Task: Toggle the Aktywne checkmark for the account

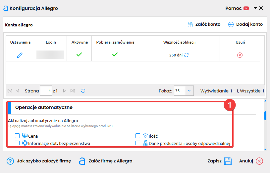Action: [79, 54]
